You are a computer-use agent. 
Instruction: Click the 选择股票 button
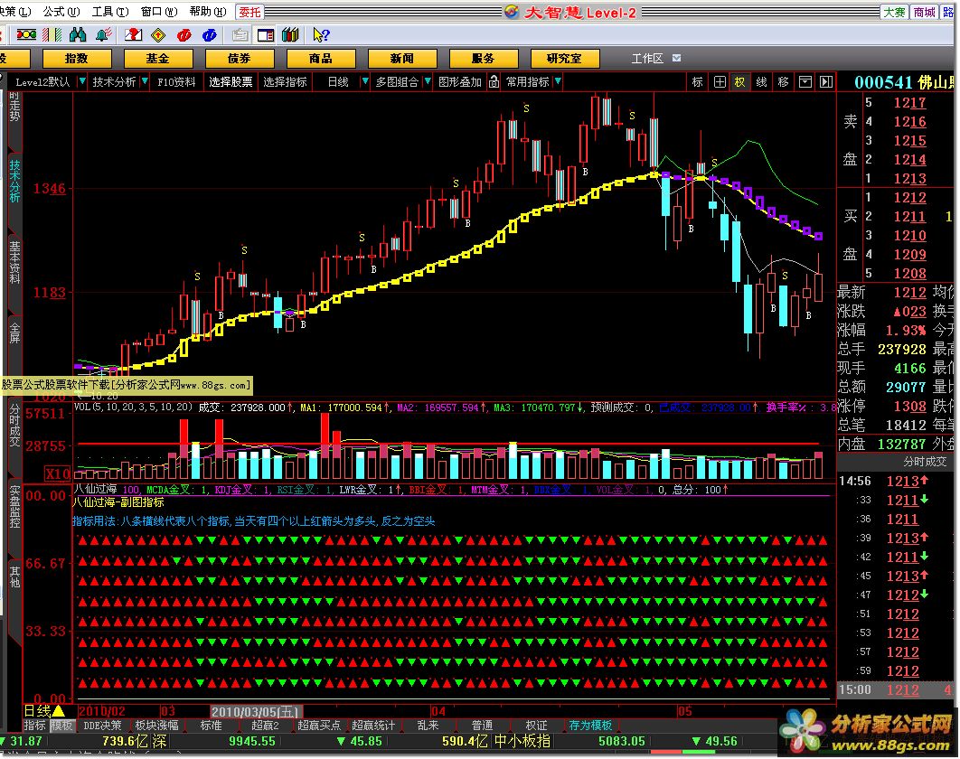(x=231, y=81)
